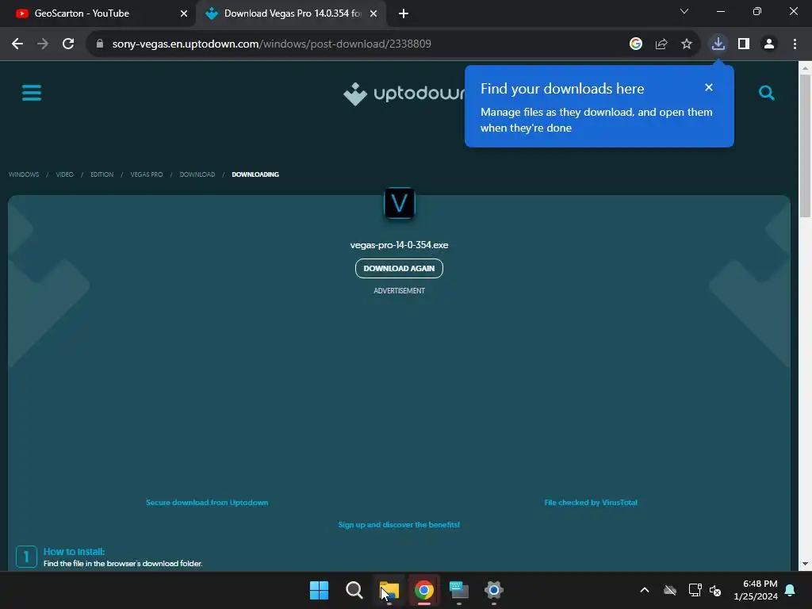812x609 pixels.
Task: Open the Windows Start menu
Action: 319,590
